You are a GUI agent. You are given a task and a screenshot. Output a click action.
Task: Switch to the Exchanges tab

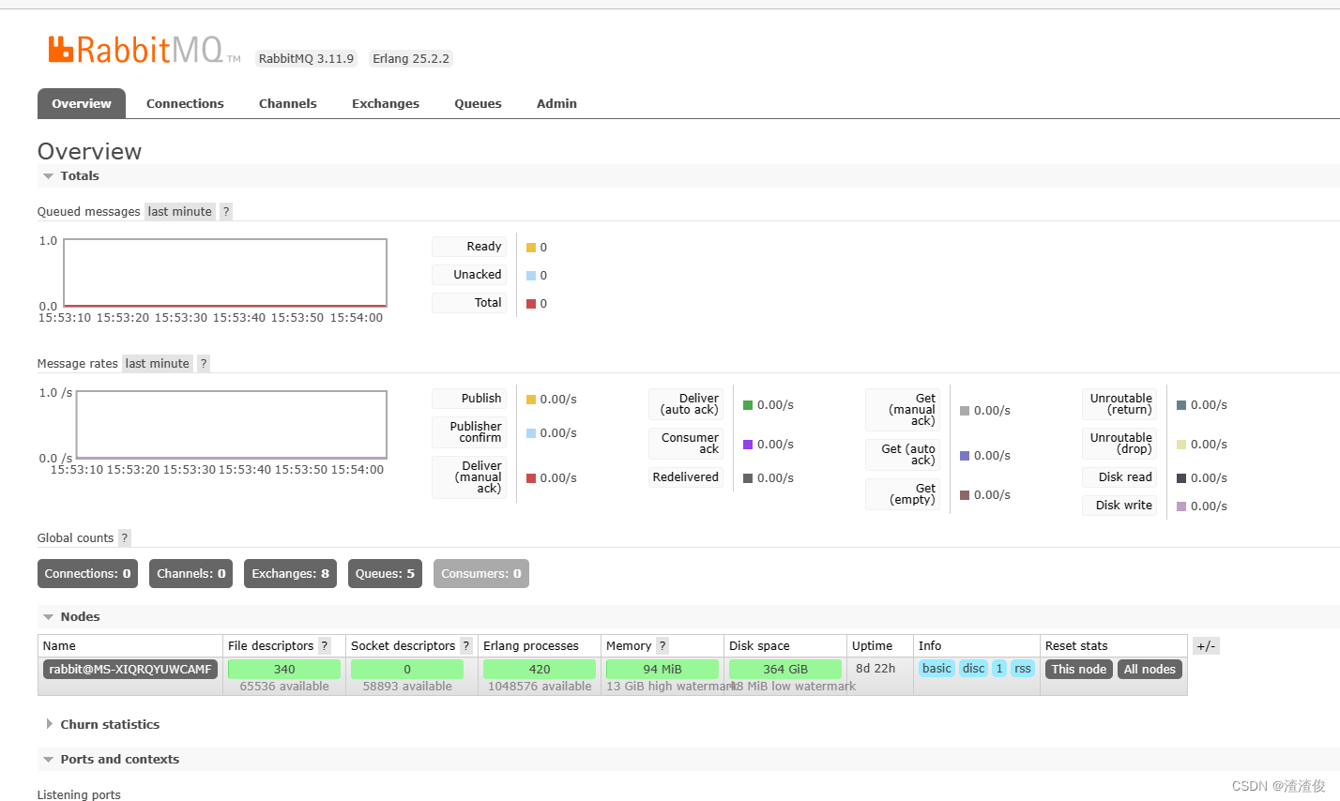pyautogui.click(x=386, y=104)
